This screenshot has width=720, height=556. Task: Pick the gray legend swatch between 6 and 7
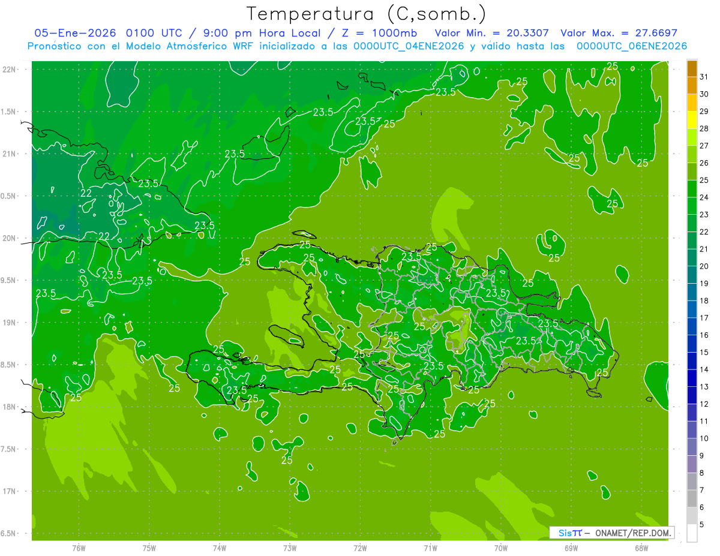point(692,499)
